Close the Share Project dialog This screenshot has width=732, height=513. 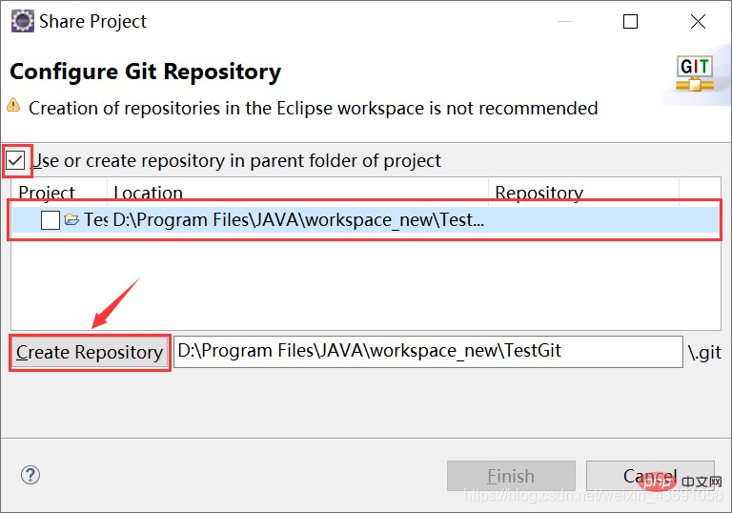[698, 22]
